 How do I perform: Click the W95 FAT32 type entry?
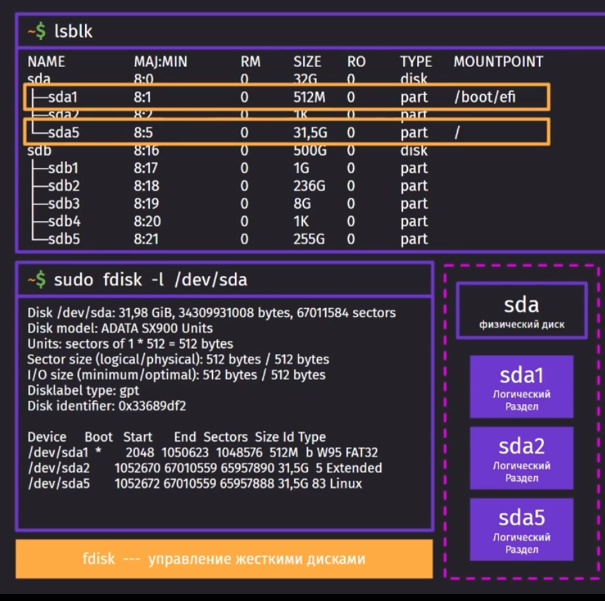348,452
